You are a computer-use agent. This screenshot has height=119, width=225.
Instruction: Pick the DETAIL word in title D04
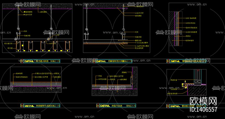pyautogui.click(x=29, y=106)
